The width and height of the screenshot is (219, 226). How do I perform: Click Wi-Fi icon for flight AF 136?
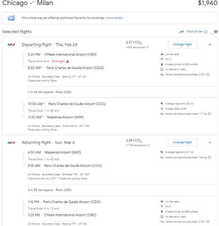point(162,207)
